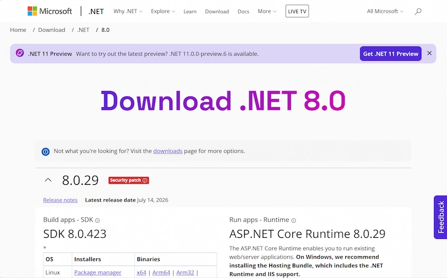This screenshot has width=447, height=278.
Task: Open the Download nav item
Action: tap(217, 11)
